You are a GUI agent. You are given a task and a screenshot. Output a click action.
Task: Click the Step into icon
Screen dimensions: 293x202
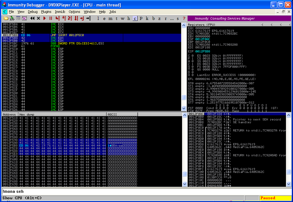coord(58,18)
